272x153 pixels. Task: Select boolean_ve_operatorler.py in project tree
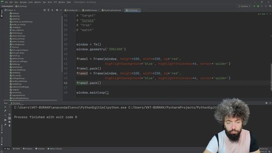pyautogui.click(x=21, y=22)
